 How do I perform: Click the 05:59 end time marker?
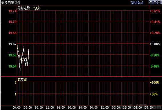coord(149,107)
